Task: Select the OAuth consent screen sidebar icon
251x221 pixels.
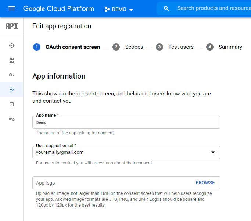Action: pos(12,90)
